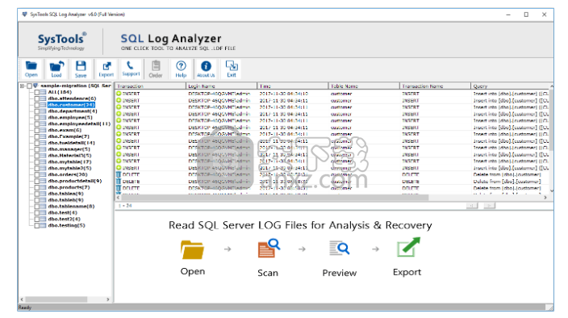Select the dbo.department(4) checkbox

36,111
